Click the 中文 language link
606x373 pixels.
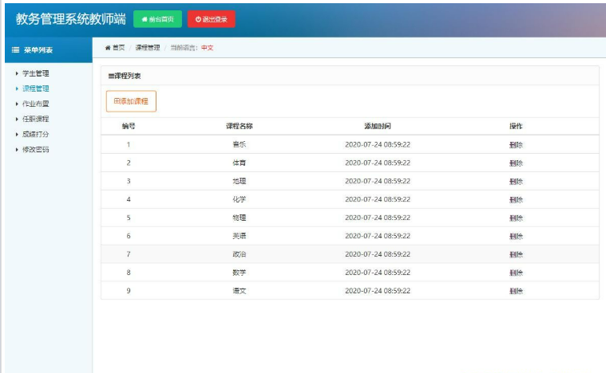tap(207, 48)
